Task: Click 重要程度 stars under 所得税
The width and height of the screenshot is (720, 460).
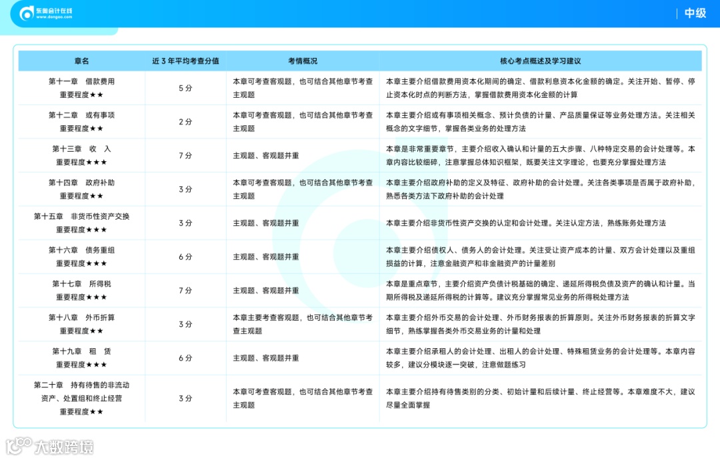Action: 82,297
